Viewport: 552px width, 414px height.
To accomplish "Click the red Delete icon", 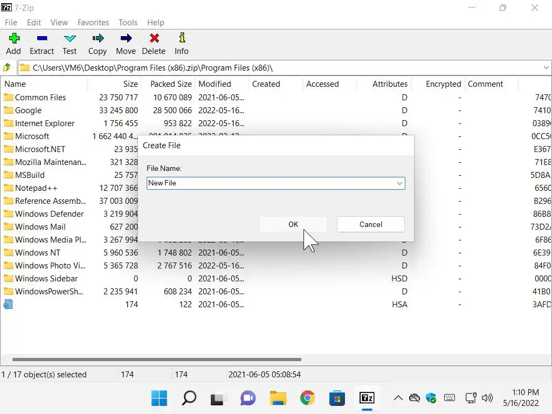I will pos(154,38).
